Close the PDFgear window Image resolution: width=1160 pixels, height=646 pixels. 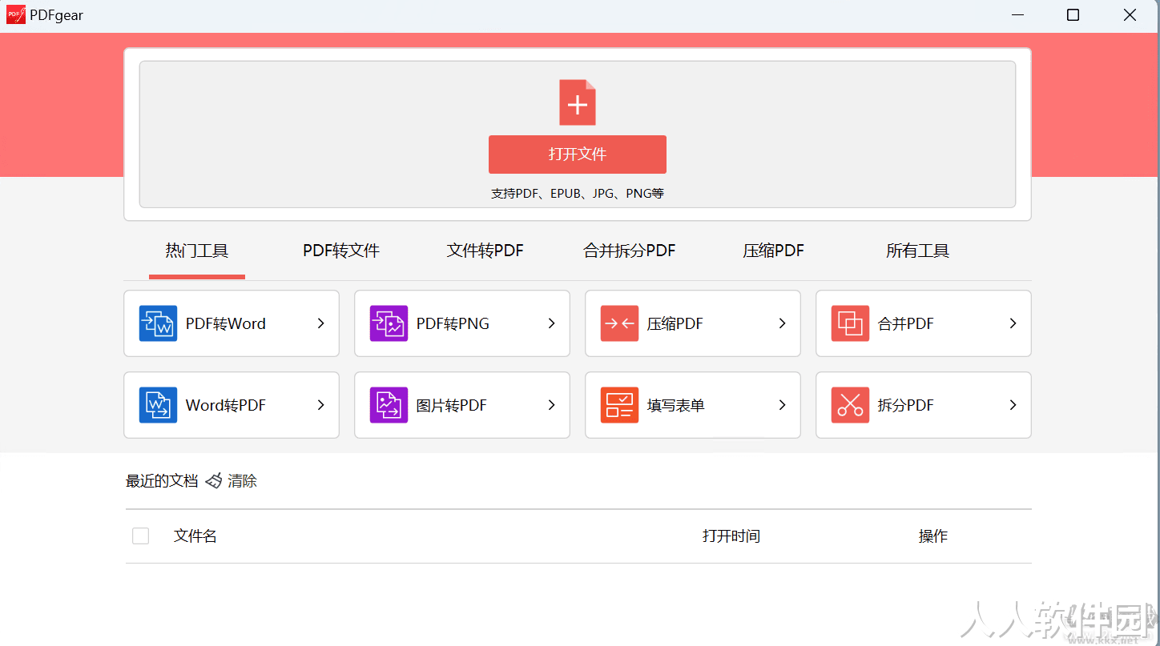tap(1130, 15)
